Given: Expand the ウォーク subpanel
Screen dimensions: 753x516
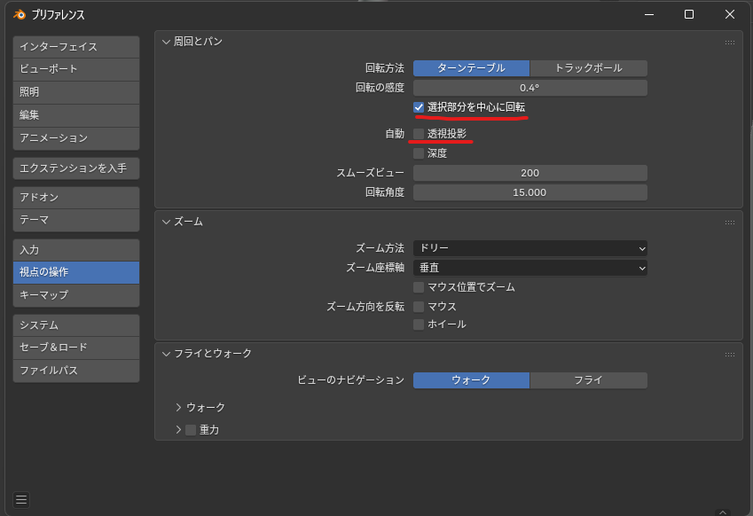Looking at the screenshot, I should click(178, 407).
